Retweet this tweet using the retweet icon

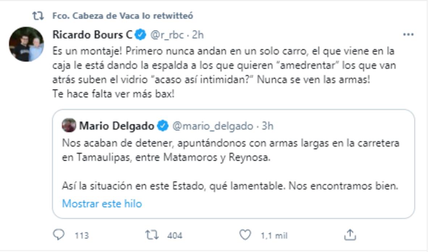pos(152,235)
